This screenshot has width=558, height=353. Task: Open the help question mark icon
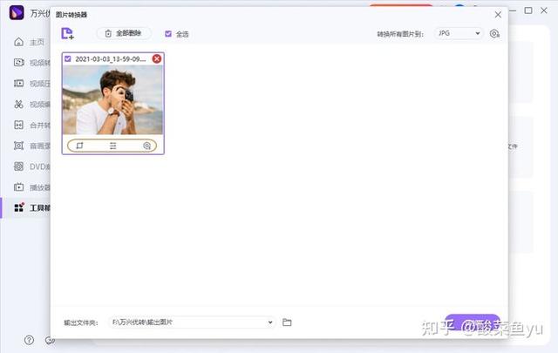pos(29,340)
